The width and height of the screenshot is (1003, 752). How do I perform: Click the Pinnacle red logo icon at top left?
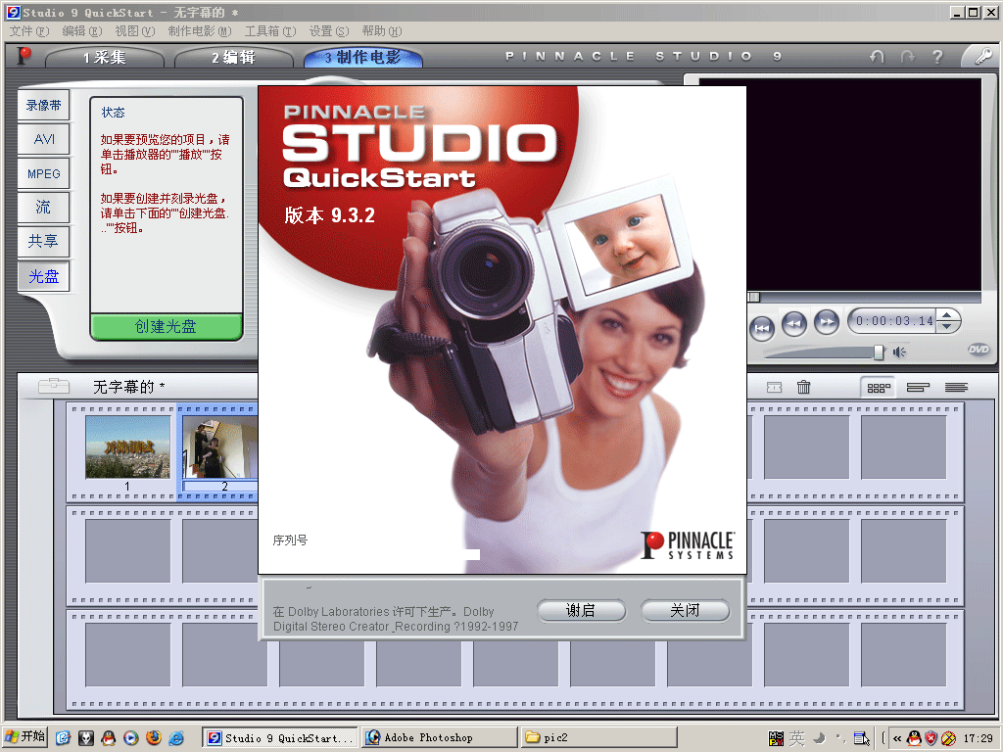pos(24,56)
